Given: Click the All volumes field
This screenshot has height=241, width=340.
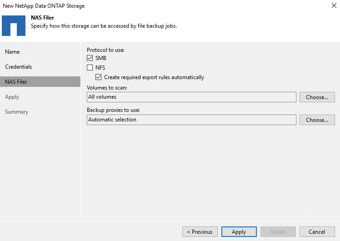Looking at the screenshot, I should (191, 97).
